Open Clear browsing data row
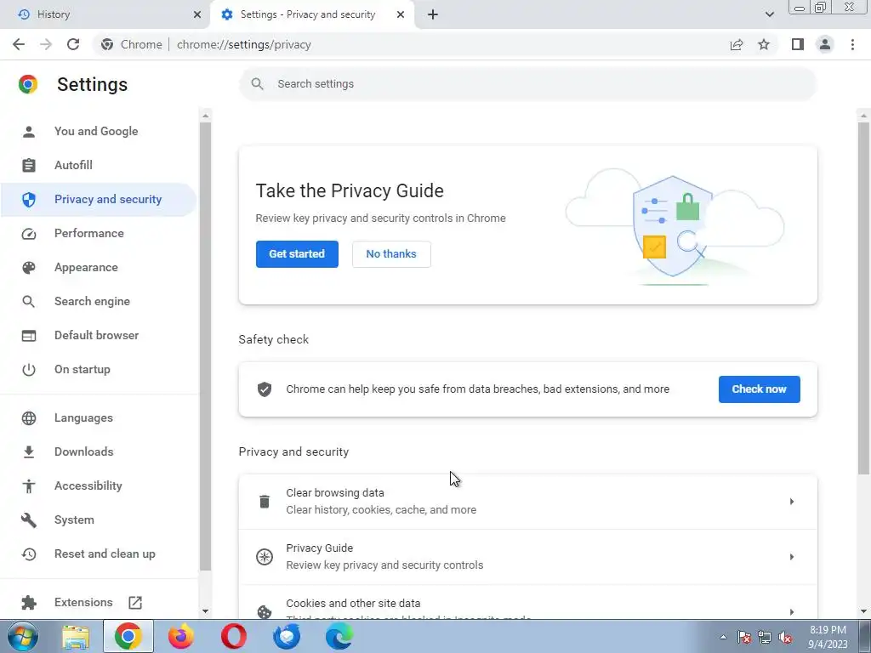Image resolution: width=871 pixels, height=653 pixels. (527, 502)
